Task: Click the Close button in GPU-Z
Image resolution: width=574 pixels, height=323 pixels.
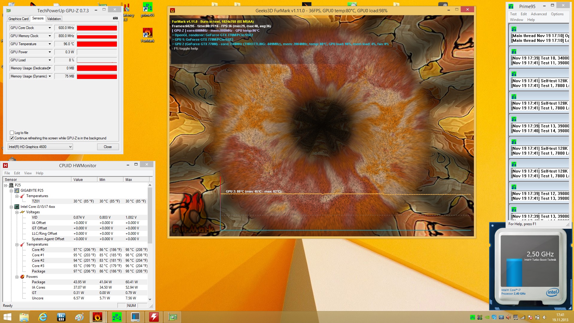Action: [x=108, y=147]
